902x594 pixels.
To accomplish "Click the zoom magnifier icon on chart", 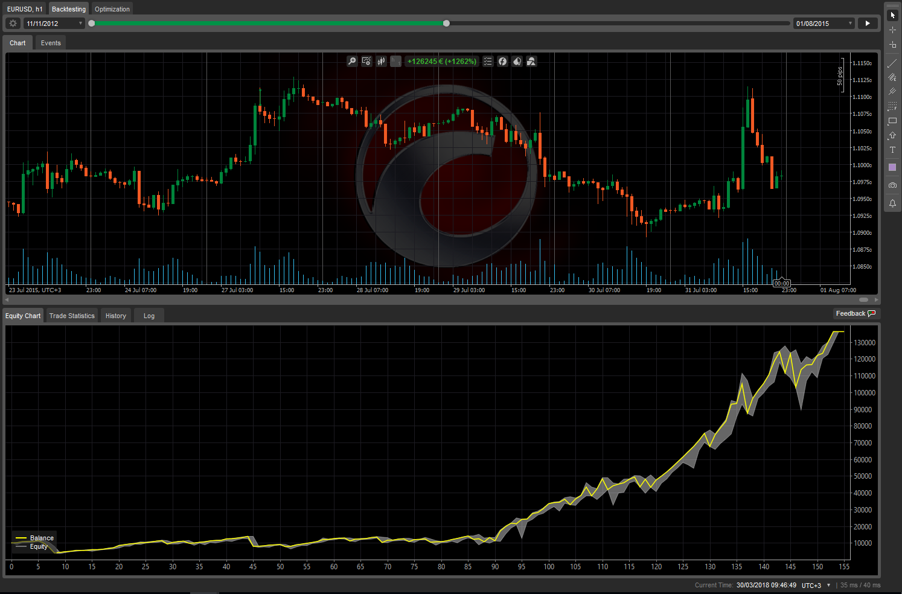I will (352, 61).
